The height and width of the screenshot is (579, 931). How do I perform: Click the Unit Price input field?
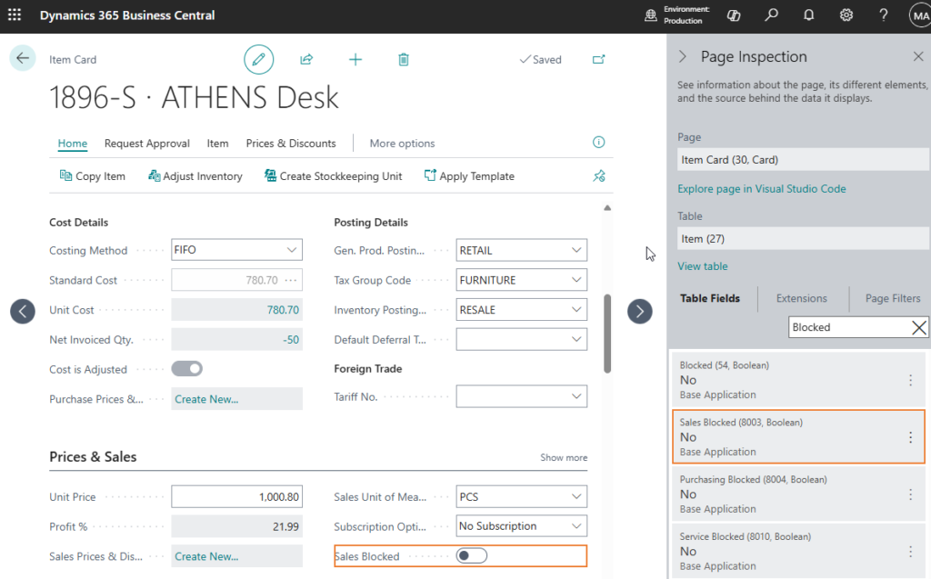[236, 497]
